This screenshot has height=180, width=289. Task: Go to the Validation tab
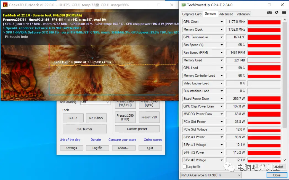coord(243,14)
